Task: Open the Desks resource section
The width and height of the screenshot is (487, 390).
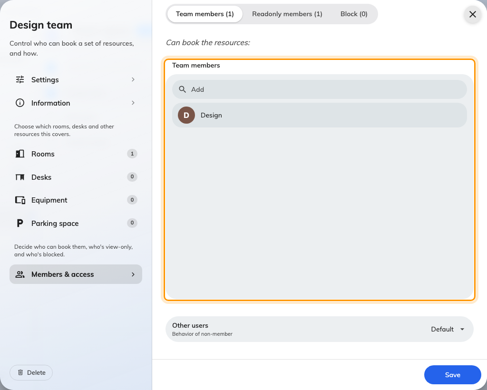Action: [x=76, y=177]
